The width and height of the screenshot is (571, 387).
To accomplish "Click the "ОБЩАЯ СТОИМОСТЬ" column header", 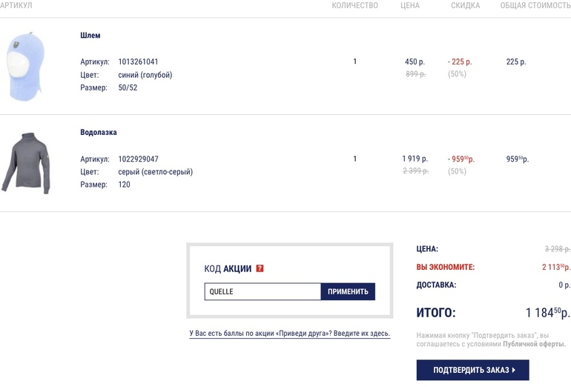I will pyautogui.click(x=535, y=6).
